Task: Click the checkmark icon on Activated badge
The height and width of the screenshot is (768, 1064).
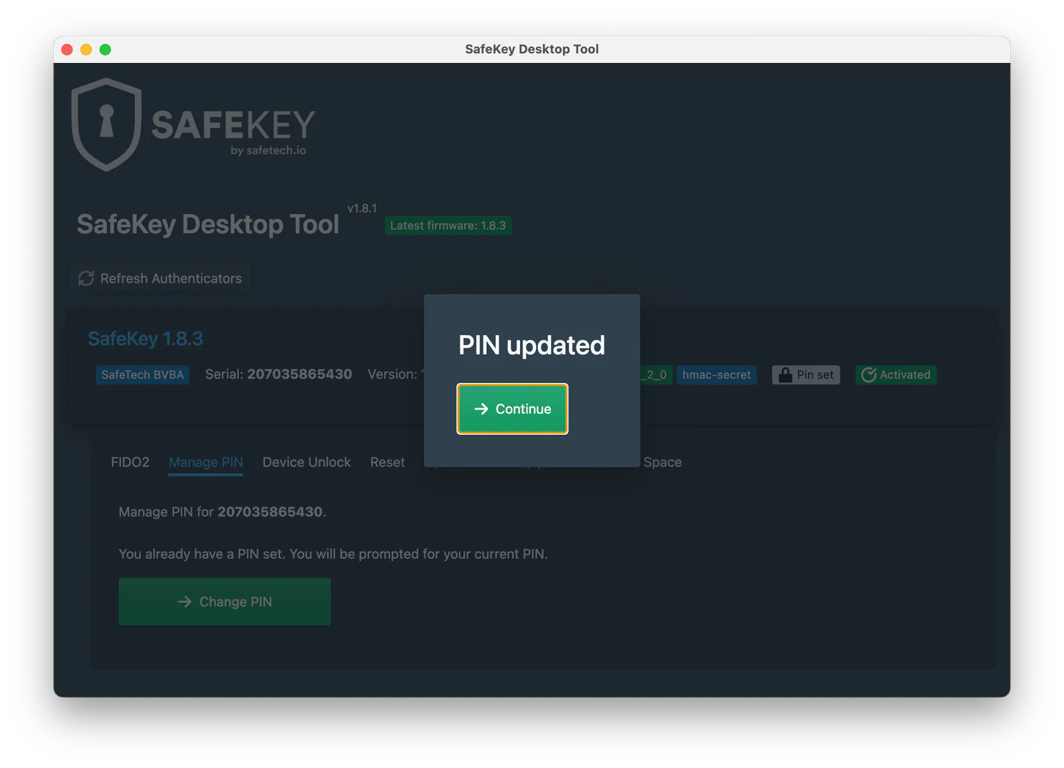Action: pos(868,375)
